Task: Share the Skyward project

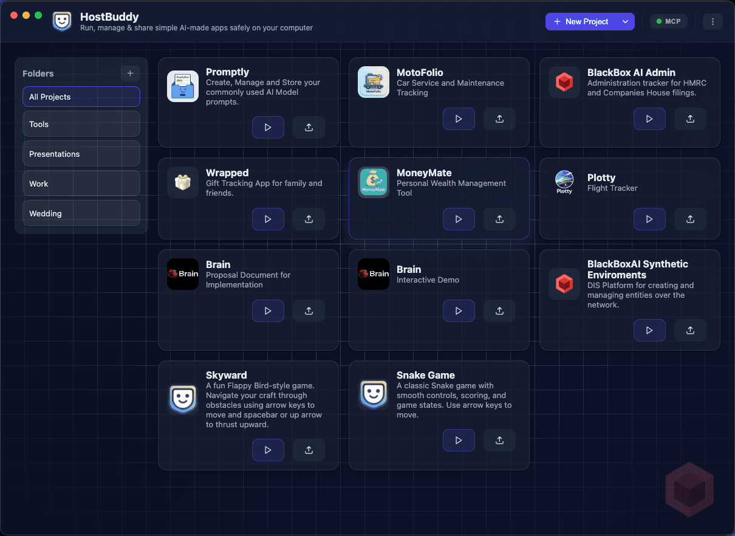Action: click(309, 450)
